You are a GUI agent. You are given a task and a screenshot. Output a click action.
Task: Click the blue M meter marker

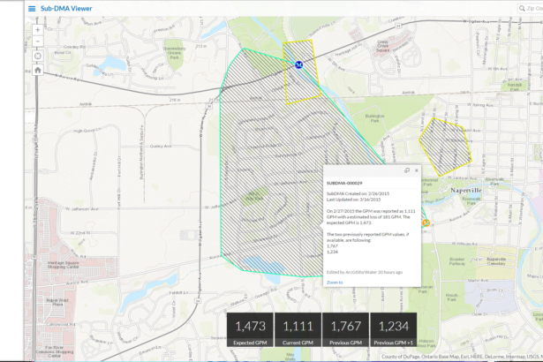tap(298, 64)
